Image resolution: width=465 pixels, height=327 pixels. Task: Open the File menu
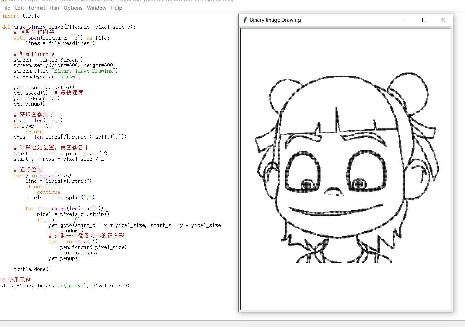coord(6,8)
